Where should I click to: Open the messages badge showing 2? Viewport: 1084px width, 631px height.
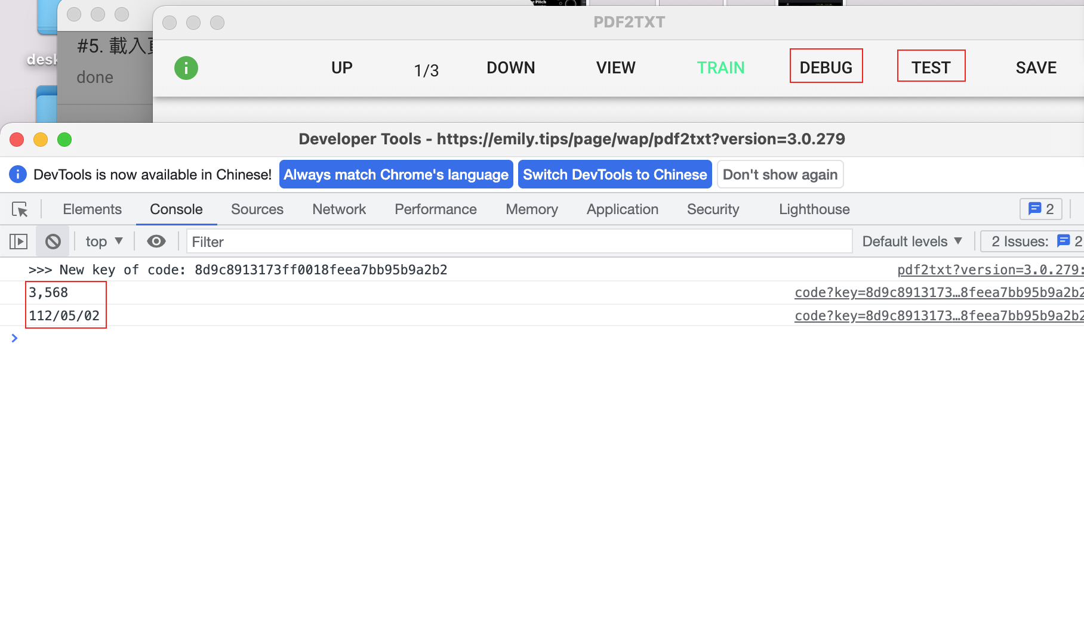click(x=1040, y=209)
